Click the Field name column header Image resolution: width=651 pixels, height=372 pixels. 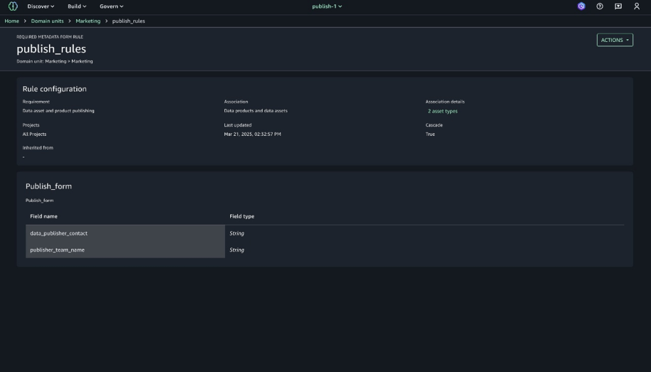coord(44,216)
